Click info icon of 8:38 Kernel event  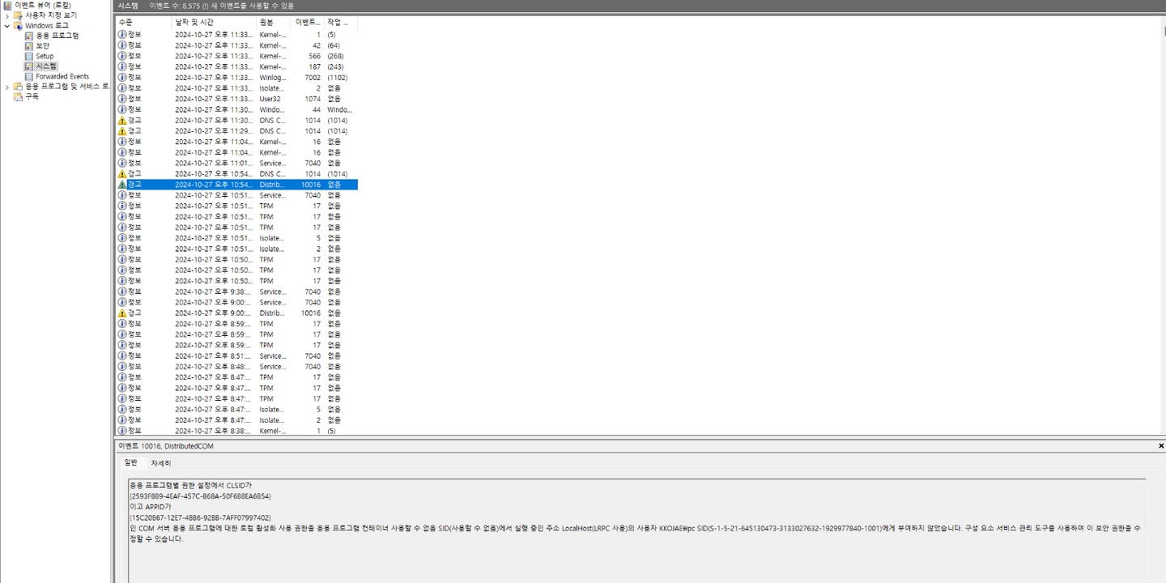122,431
